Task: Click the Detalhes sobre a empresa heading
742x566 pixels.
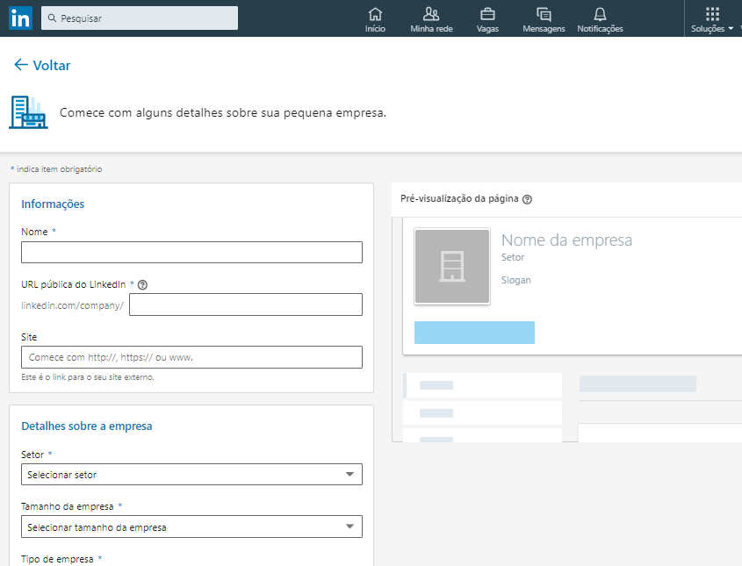Action: pos(87,426)
